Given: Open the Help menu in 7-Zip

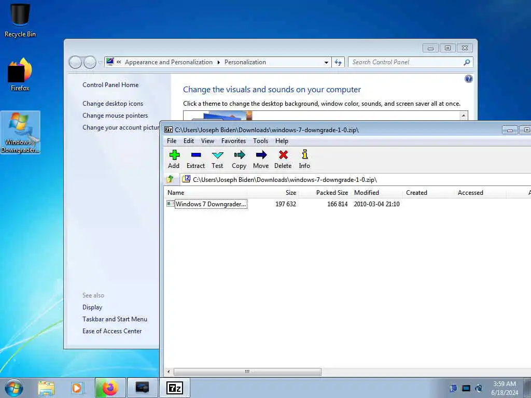Looking at the screenshot, I should 282,141.
